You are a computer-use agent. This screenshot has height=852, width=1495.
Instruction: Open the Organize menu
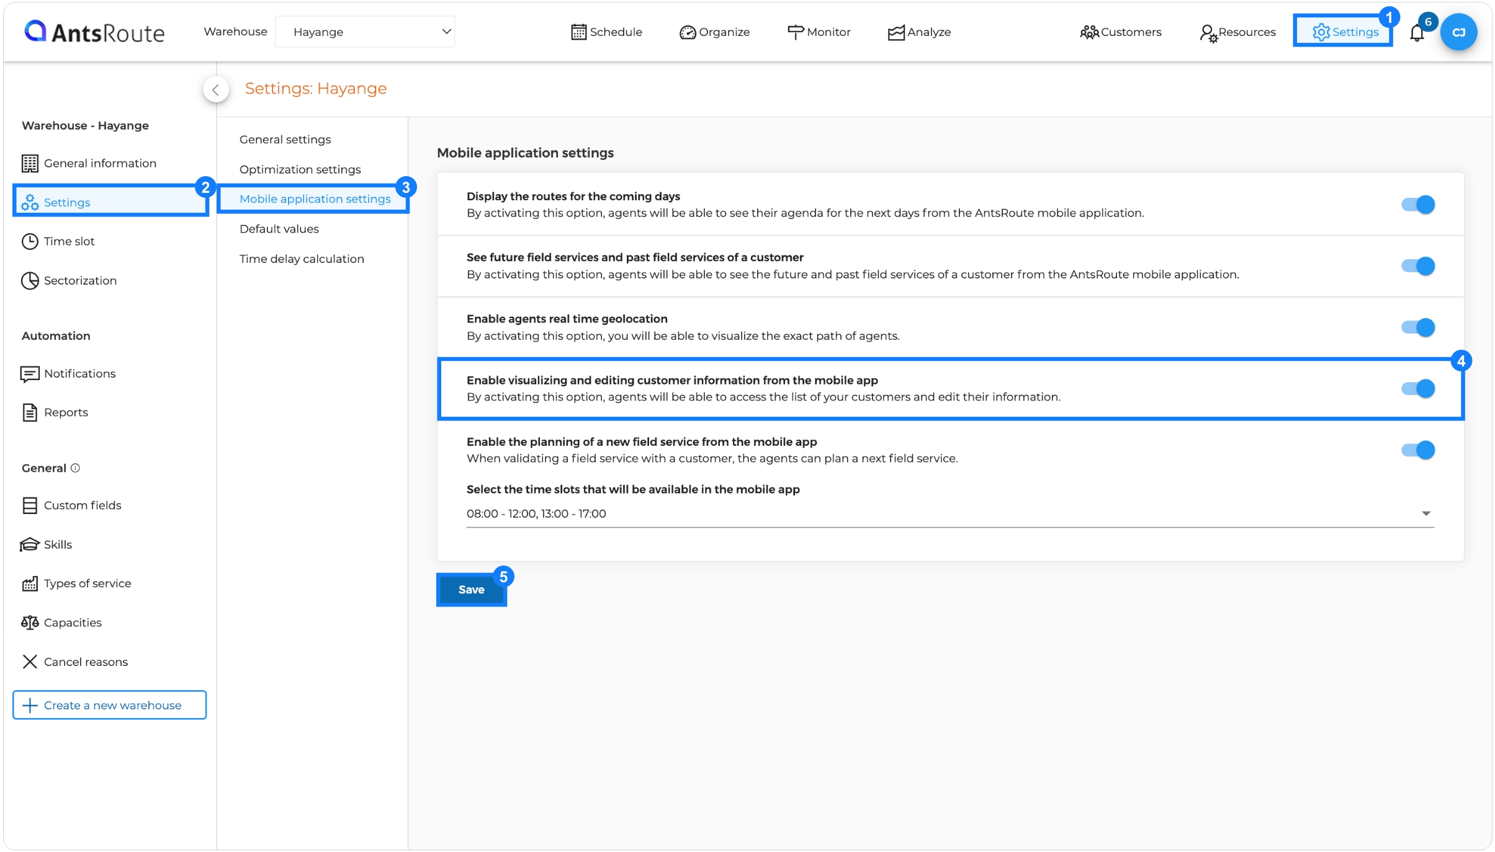click(x=714, y=32)
